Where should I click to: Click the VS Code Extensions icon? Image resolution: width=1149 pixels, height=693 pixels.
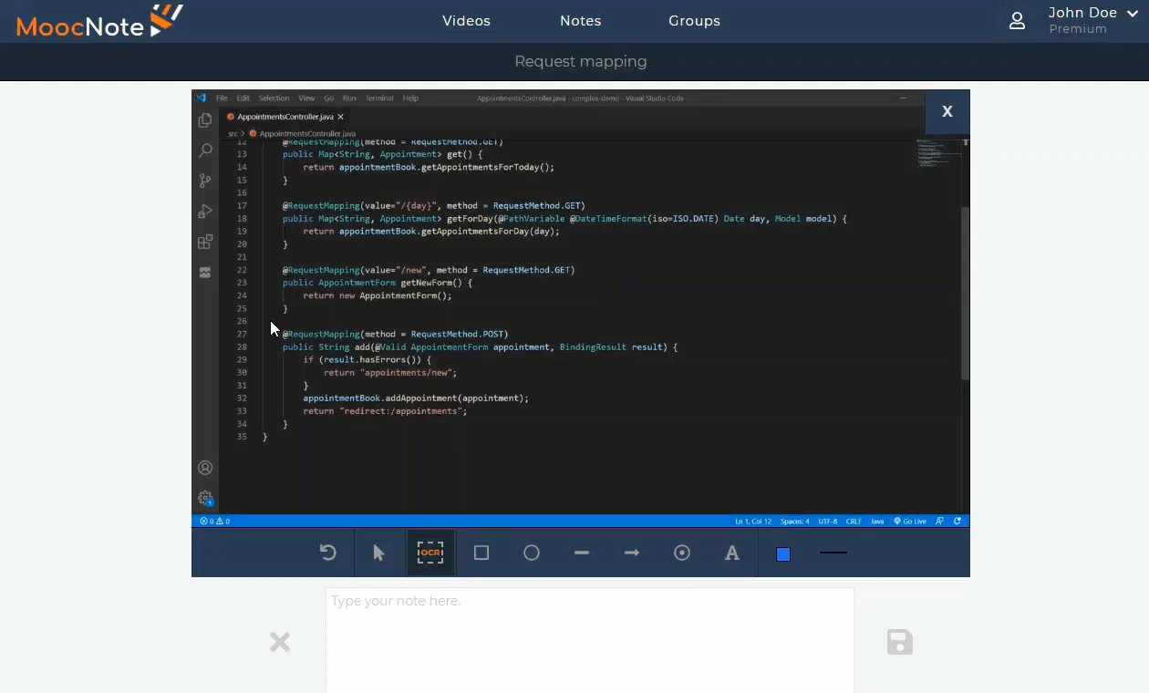click(x=205, y=242)
